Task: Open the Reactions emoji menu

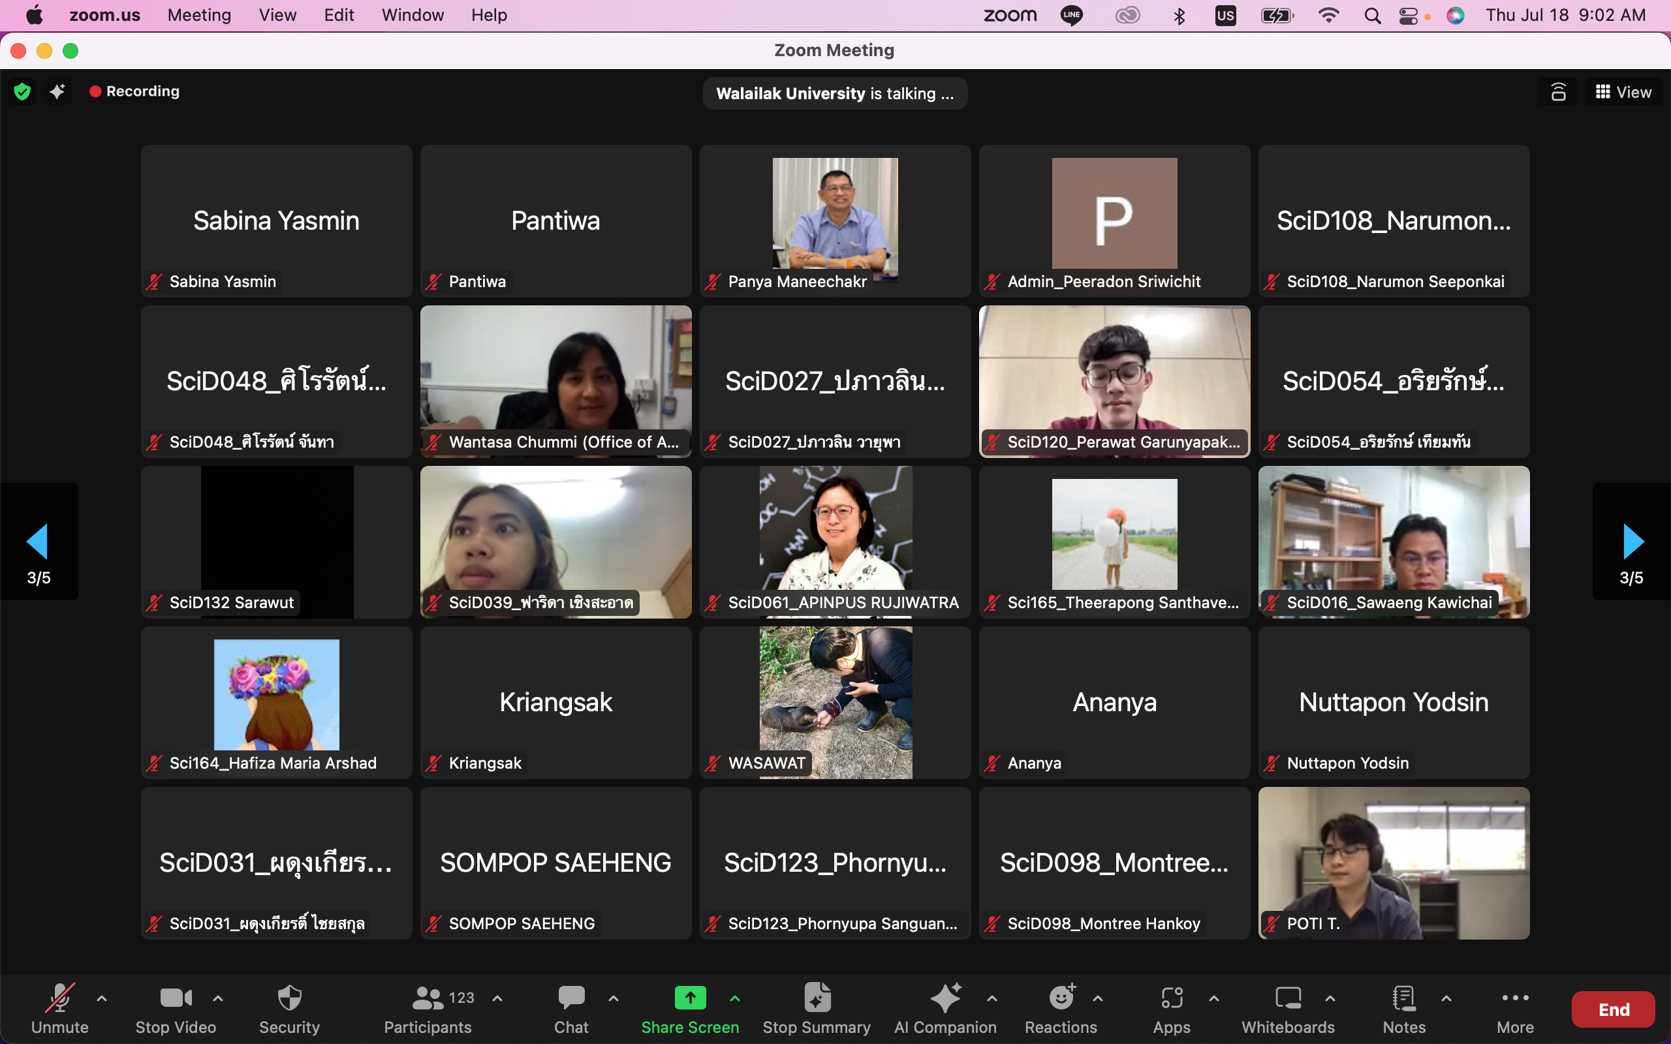Action: [1061, 998]
